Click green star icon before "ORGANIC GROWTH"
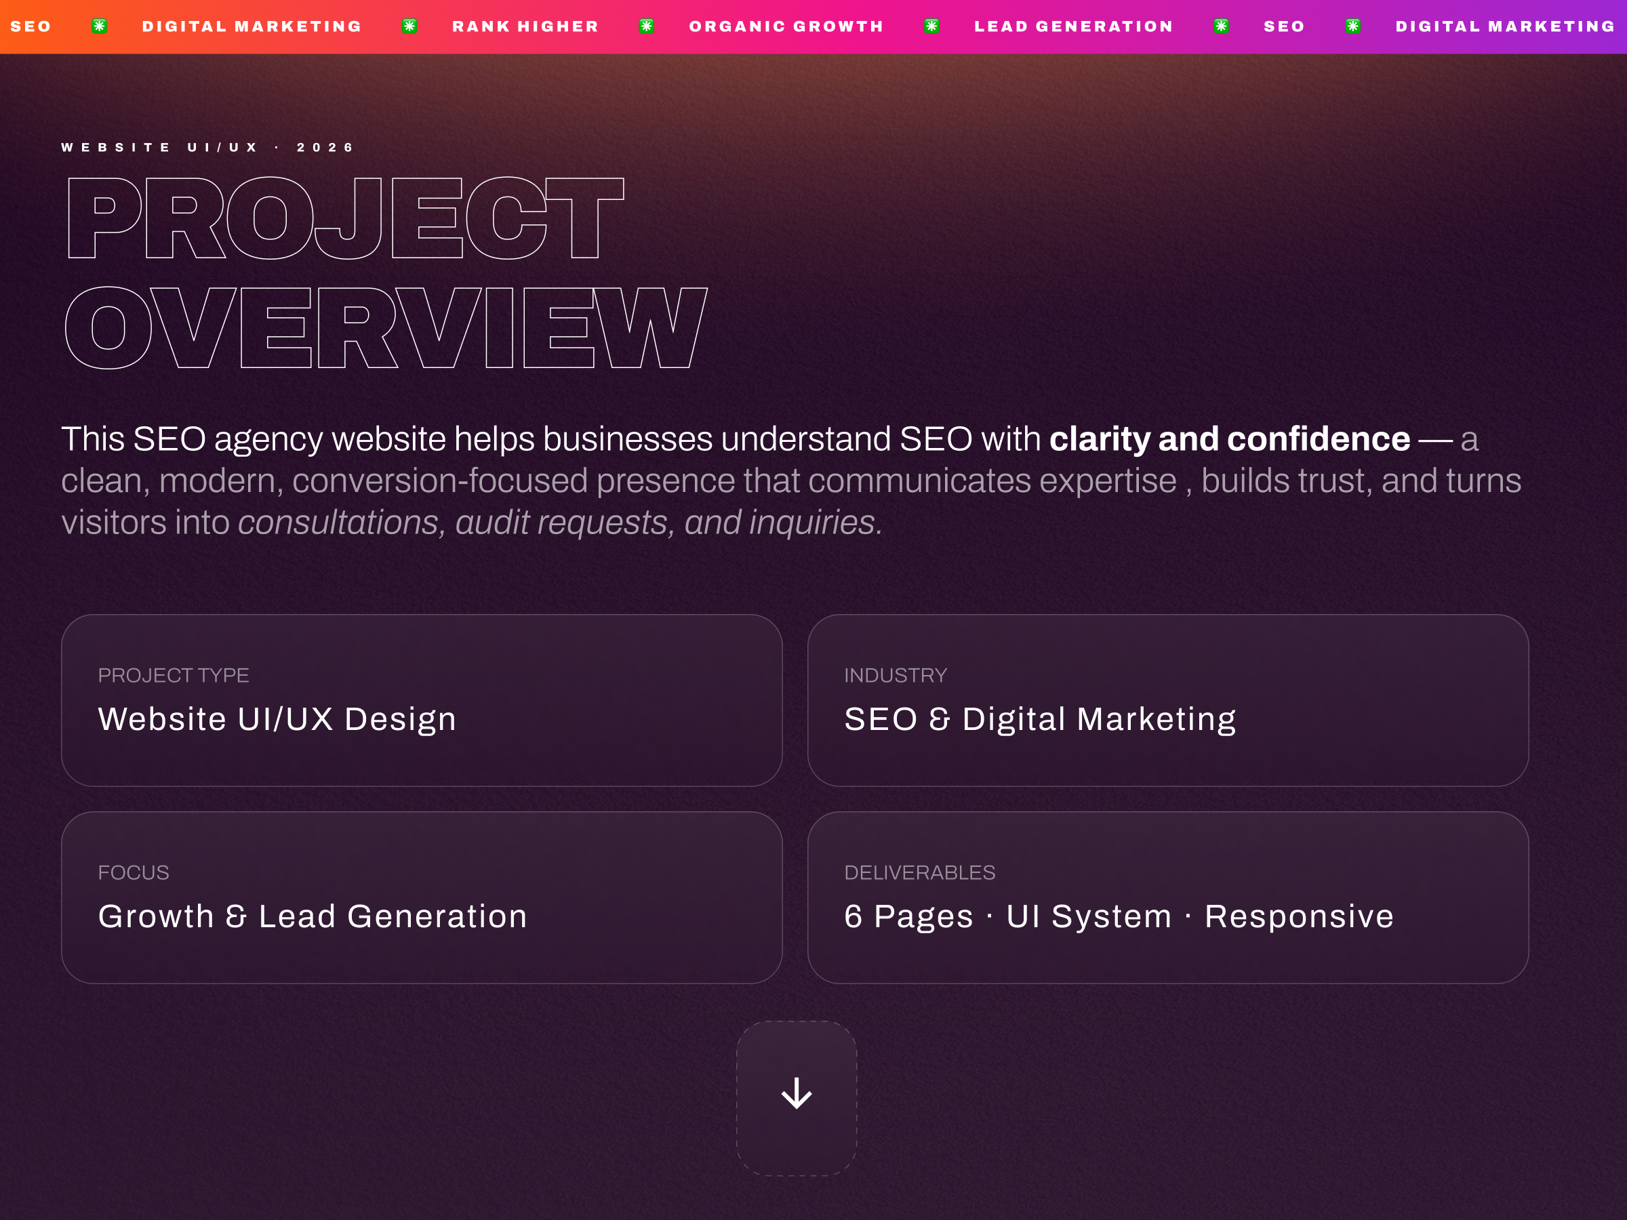 point(647,26)
